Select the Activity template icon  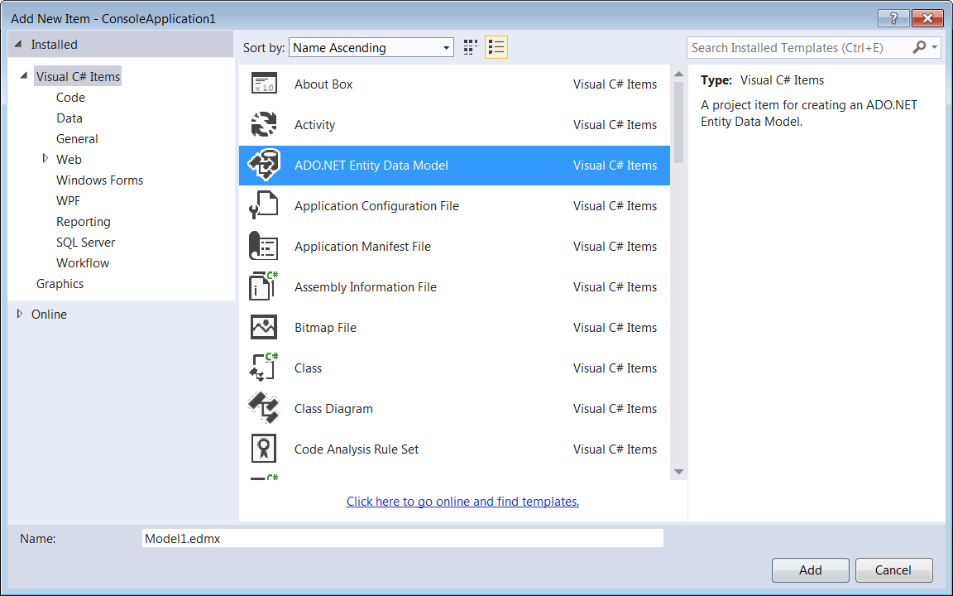coord(264,125)
